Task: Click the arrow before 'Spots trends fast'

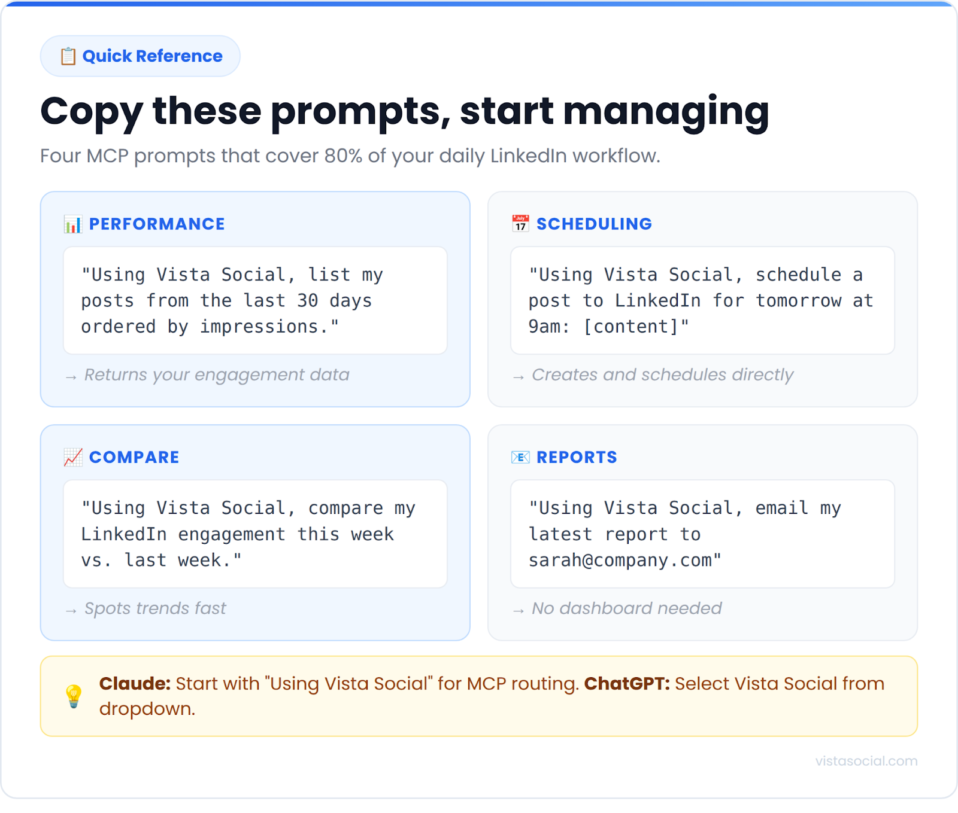Action: point(70,610)
